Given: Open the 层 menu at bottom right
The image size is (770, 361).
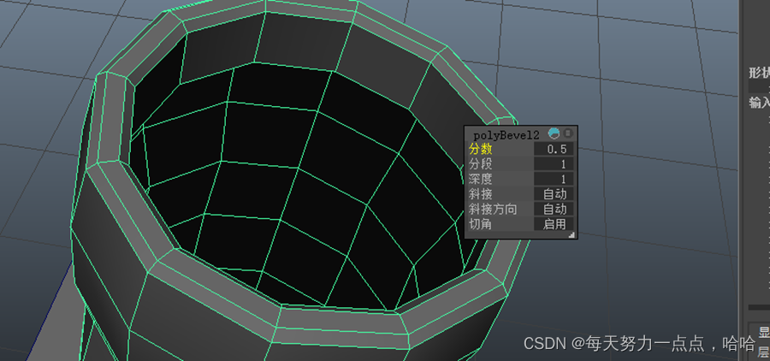Looking at the screenshot, I should point(762,352).
